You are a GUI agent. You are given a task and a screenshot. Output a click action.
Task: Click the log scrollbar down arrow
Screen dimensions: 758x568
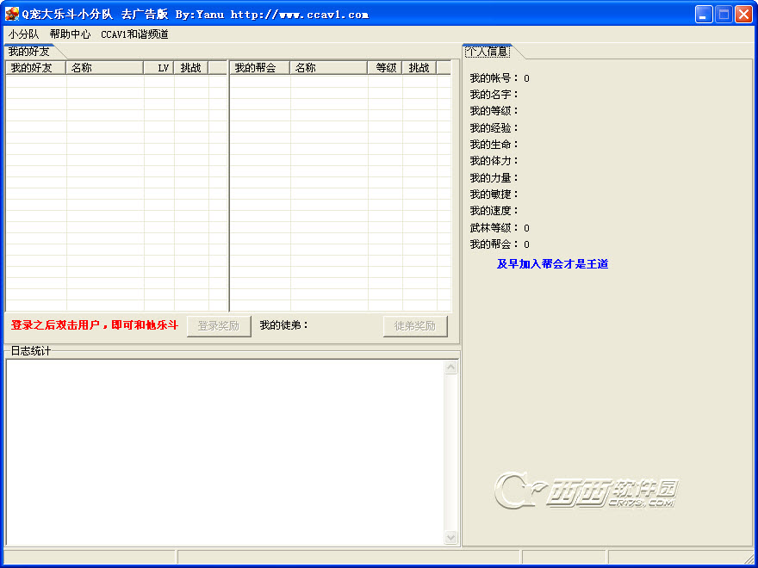point(451,538)
